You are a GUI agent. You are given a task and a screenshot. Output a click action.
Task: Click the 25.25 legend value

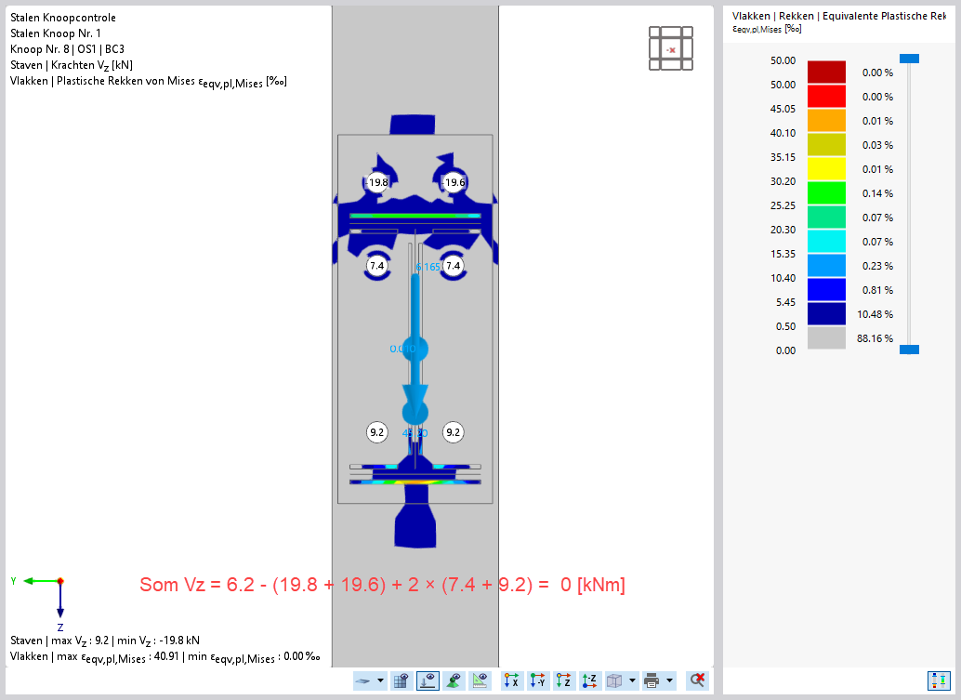(783, 205)
